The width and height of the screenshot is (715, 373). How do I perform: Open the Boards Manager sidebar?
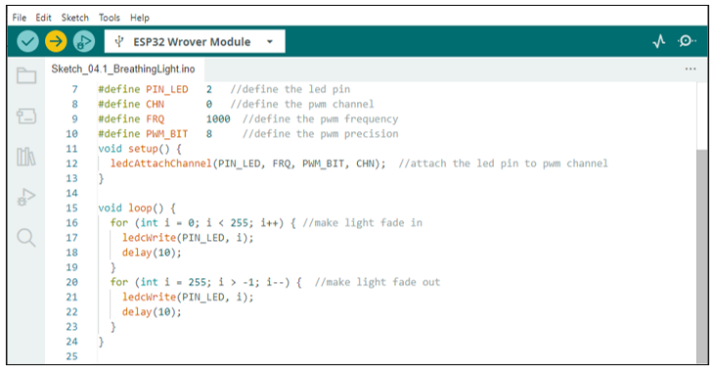point(26,116)
